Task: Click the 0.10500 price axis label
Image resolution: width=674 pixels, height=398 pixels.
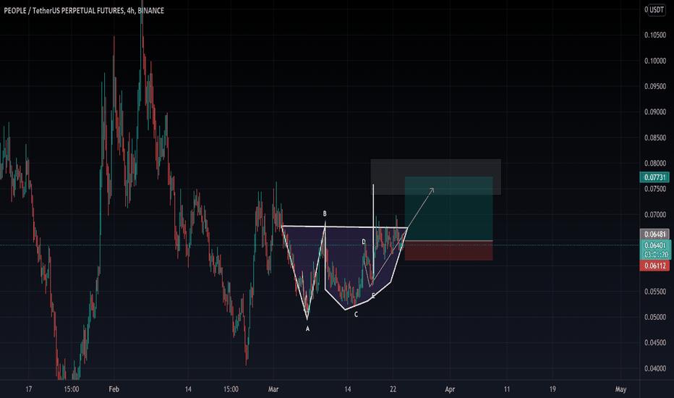Action: click(x=655, y=35)
